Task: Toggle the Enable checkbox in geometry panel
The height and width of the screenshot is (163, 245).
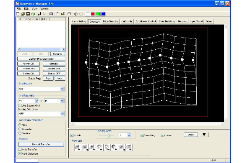Action: (x=72, y=135)
